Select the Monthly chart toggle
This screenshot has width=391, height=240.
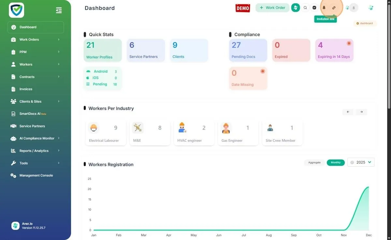336,162
